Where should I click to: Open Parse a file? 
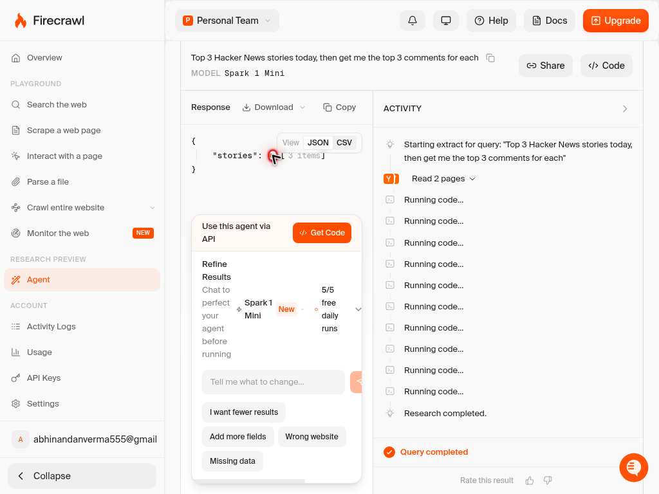[x=82, y=181]
